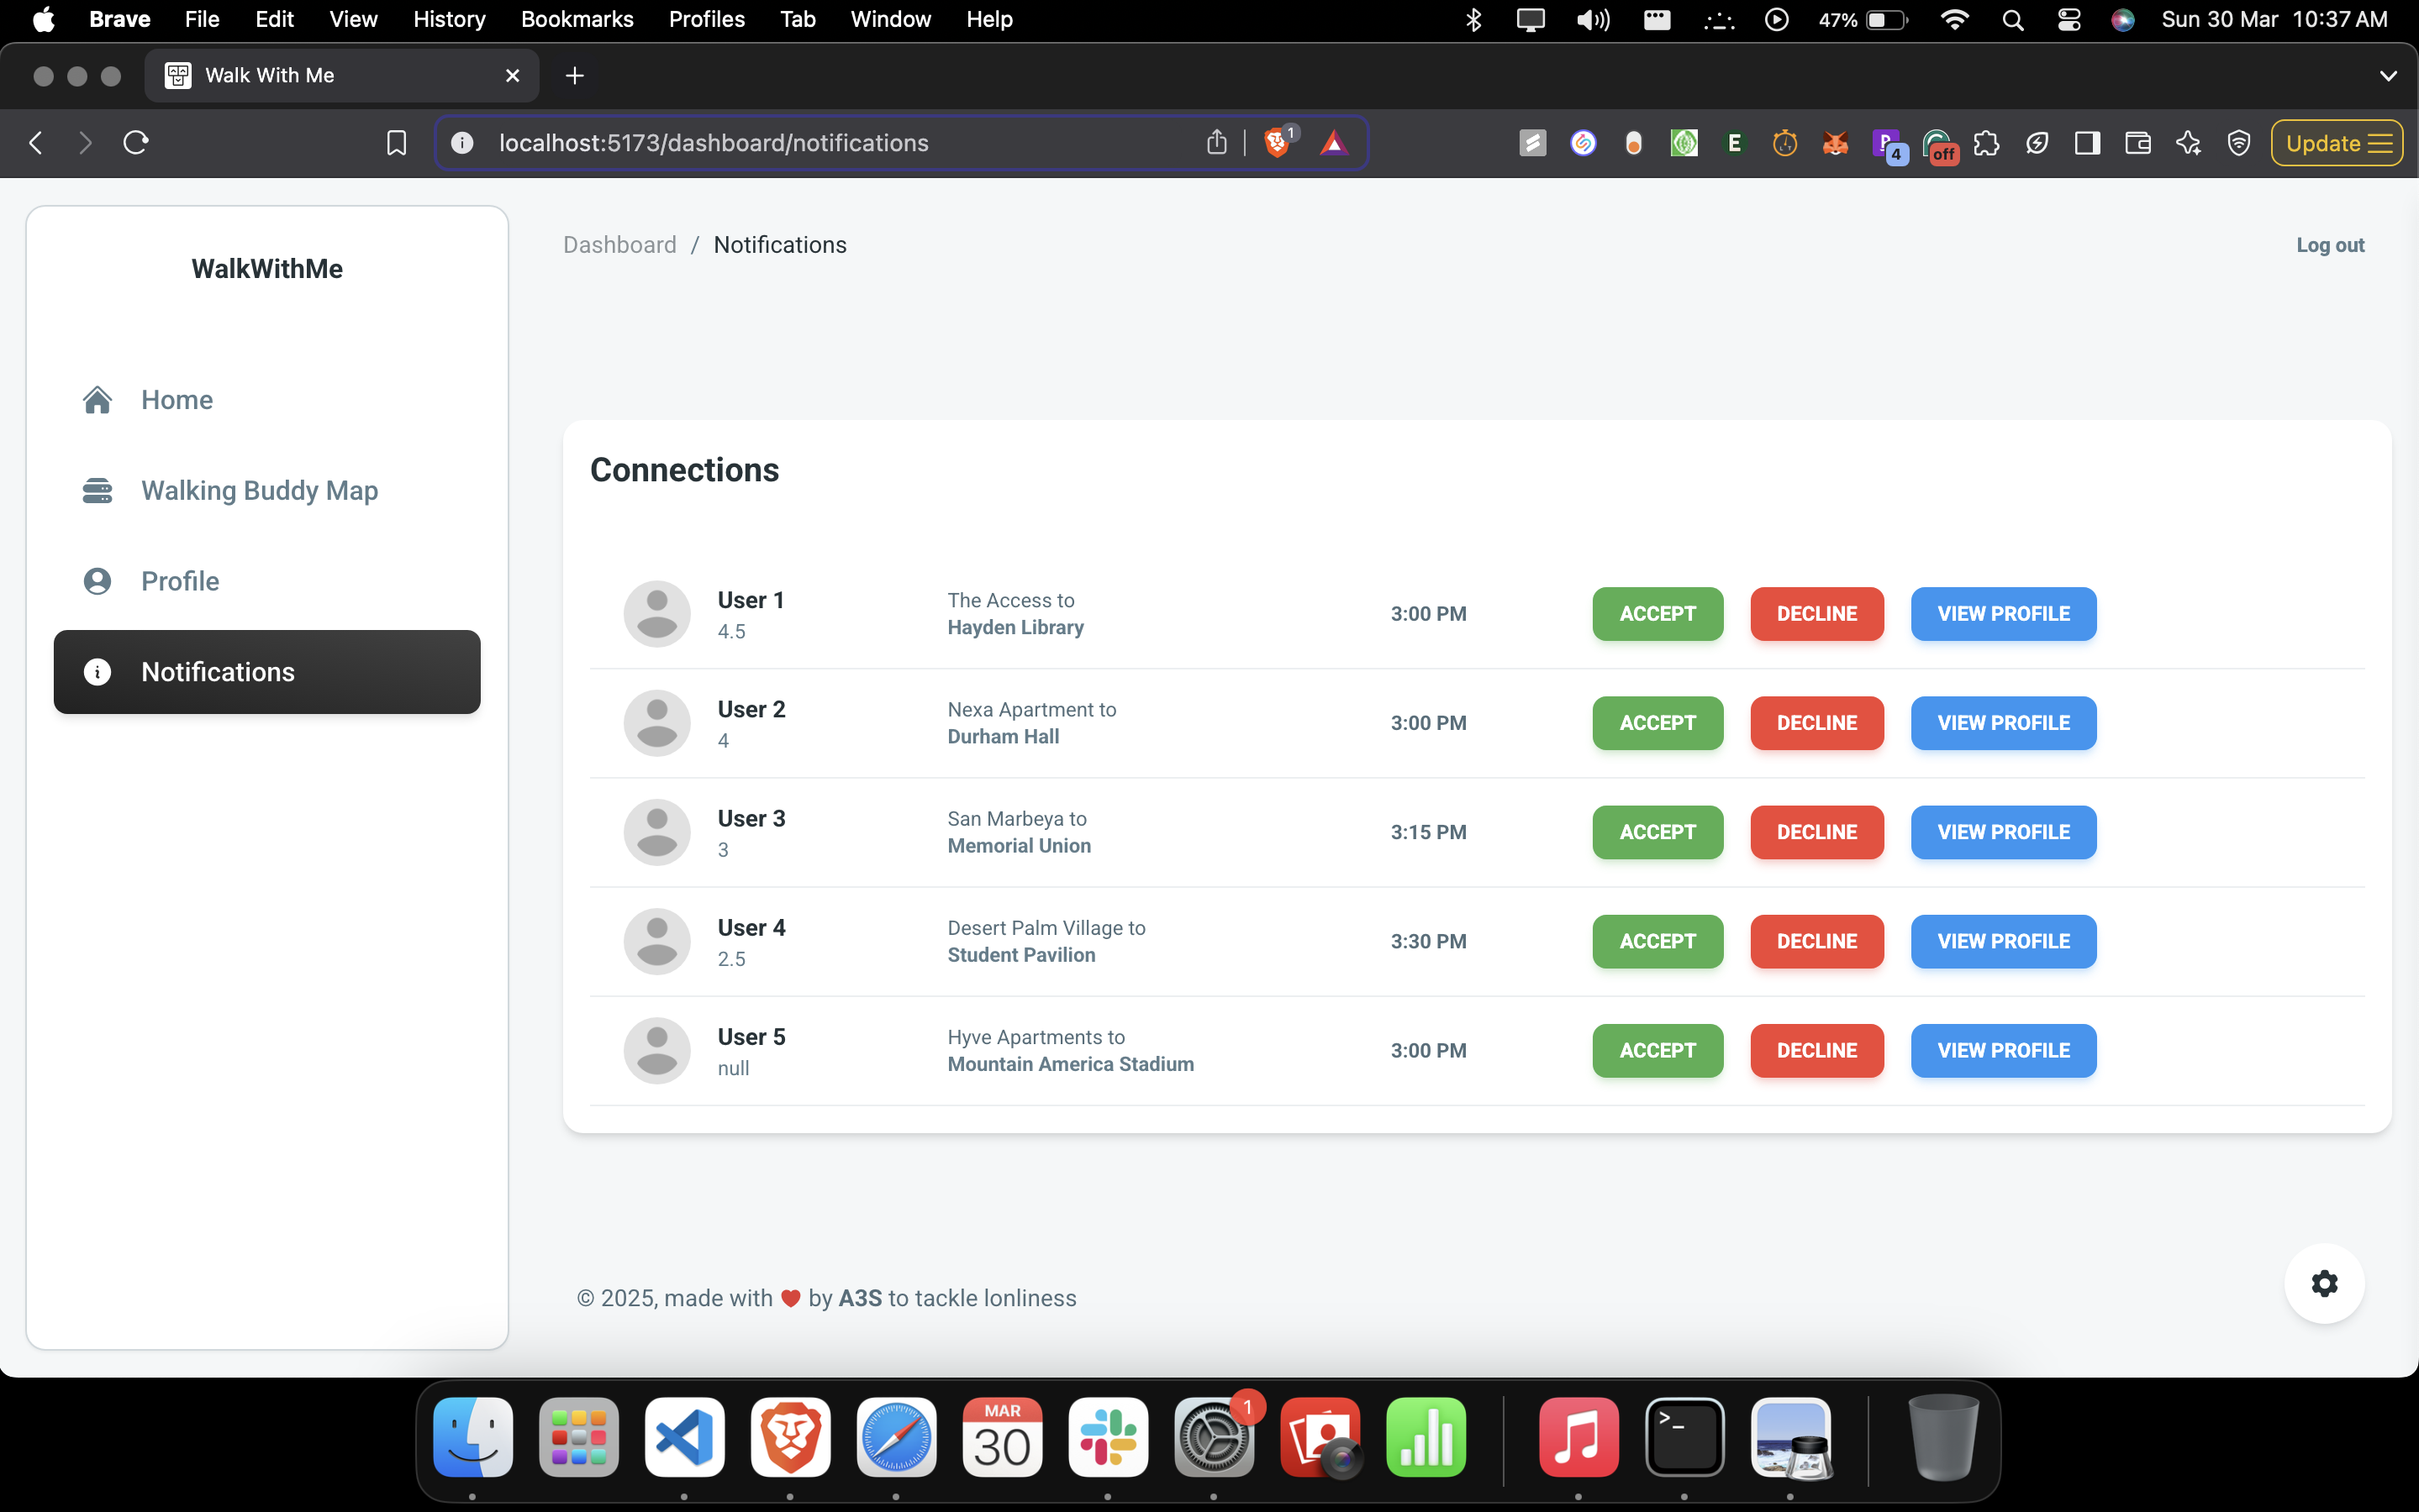Image resolution: width=2419 pixels, height=1512 pixels.
Task: Decline User 4's connection request
Action: [x=1816, y=941]
